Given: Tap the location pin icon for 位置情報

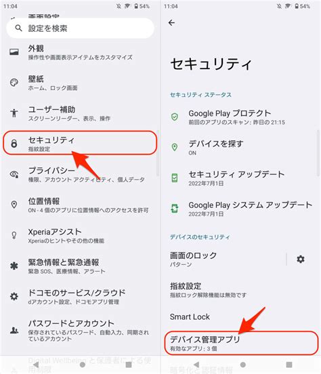Looking at the screenshot, I should tap(14, 205).
